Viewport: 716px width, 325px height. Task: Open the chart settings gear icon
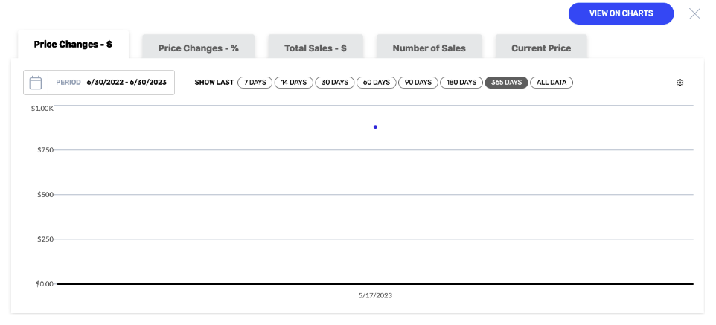tap(680, 83)
